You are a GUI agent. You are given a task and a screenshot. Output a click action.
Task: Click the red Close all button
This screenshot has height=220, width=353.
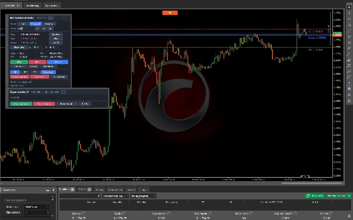tap(39, 77)
